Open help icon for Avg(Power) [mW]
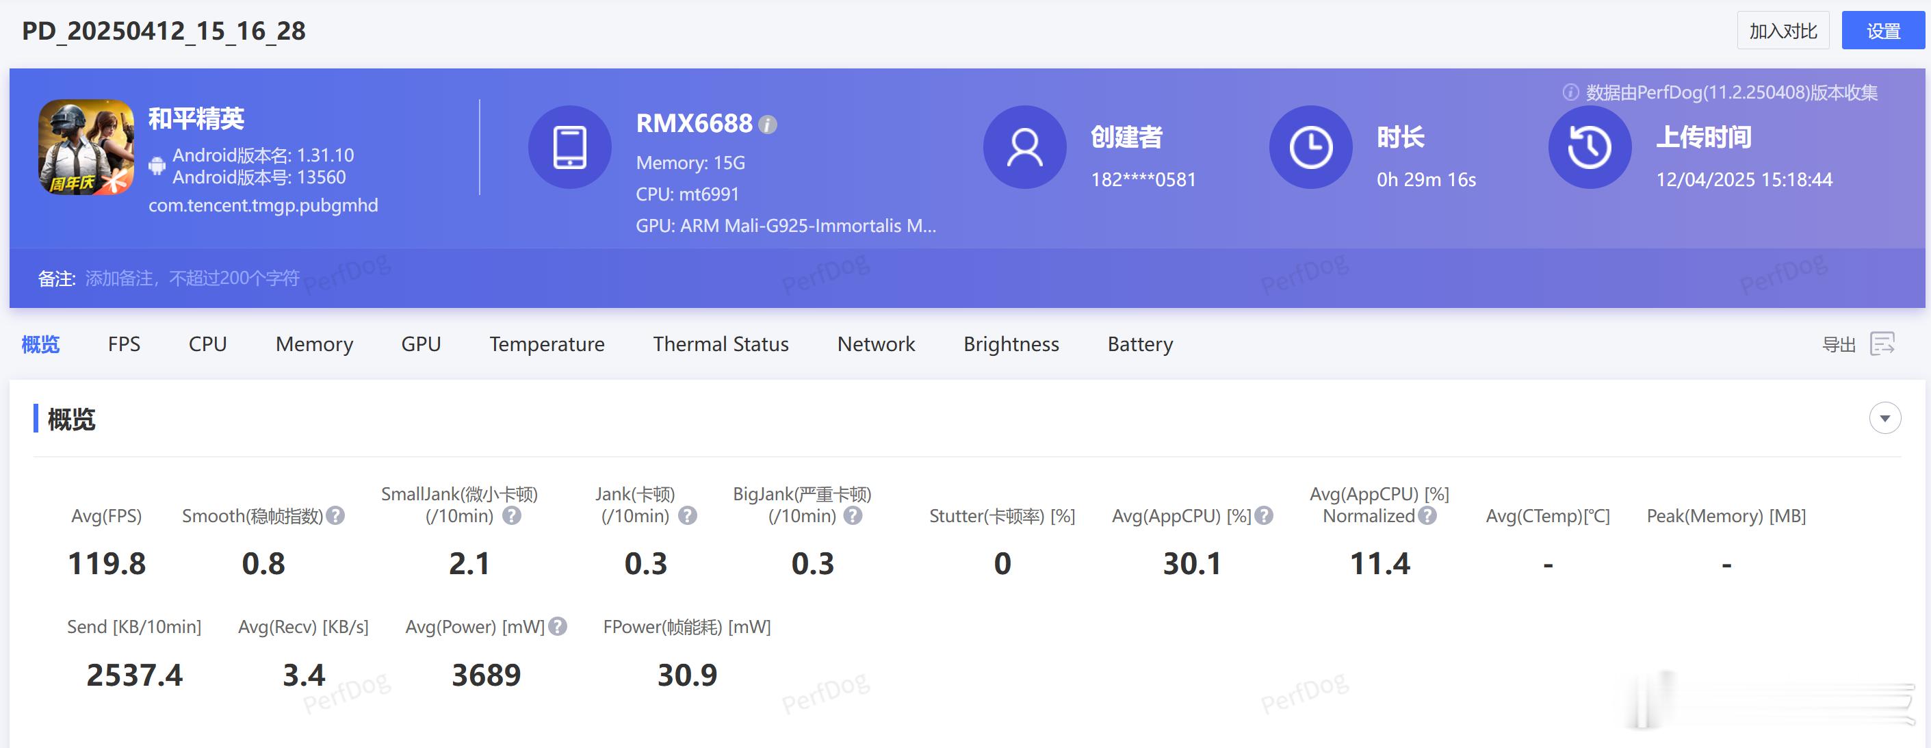 pyautogui.click(x=558, y=627)
